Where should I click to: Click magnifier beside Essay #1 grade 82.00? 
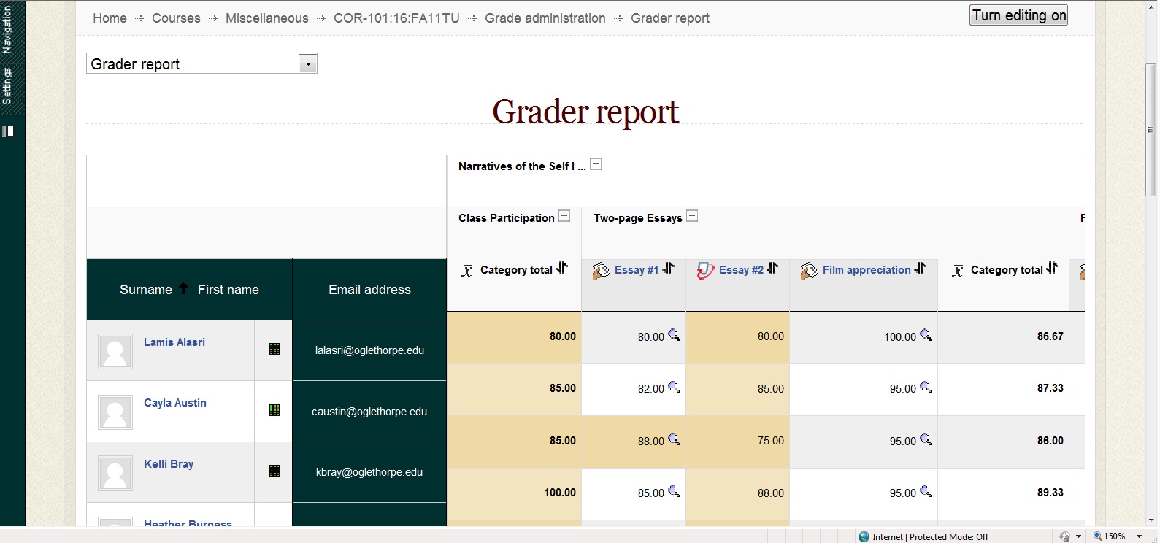click(x=674, y=387)
